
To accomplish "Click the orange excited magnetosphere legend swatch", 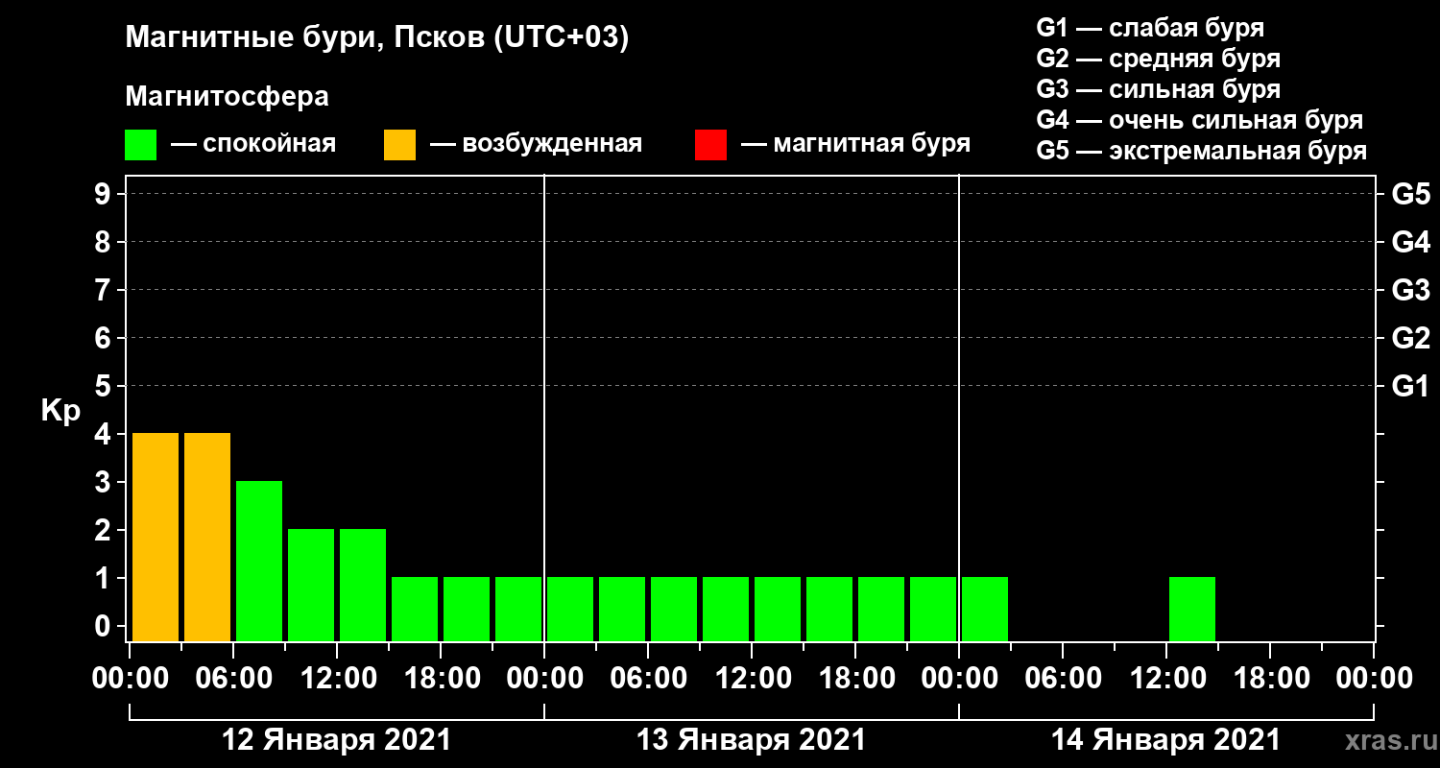I will [x=399, y=145].
